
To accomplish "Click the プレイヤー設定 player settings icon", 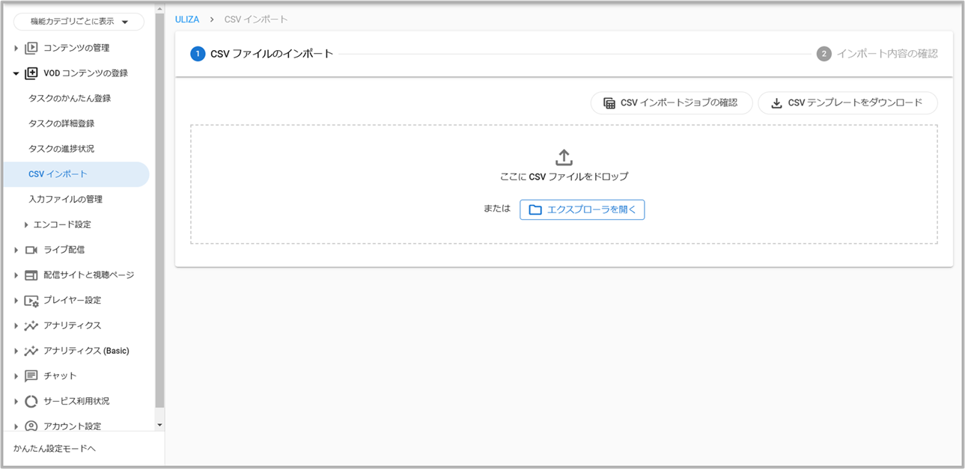I will [31, 301].
